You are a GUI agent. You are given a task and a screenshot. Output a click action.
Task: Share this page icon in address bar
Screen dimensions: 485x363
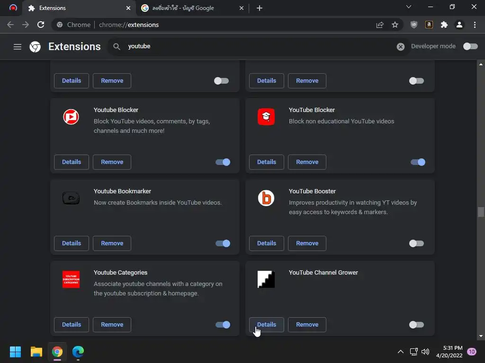tap(380, 25)
